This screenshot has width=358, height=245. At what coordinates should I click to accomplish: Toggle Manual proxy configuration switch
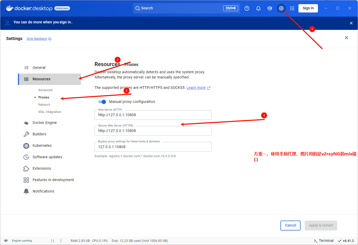tap(102, 102)
